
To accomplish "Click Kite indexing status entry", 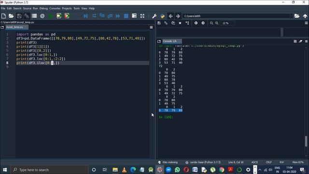I will click(168, 162).
